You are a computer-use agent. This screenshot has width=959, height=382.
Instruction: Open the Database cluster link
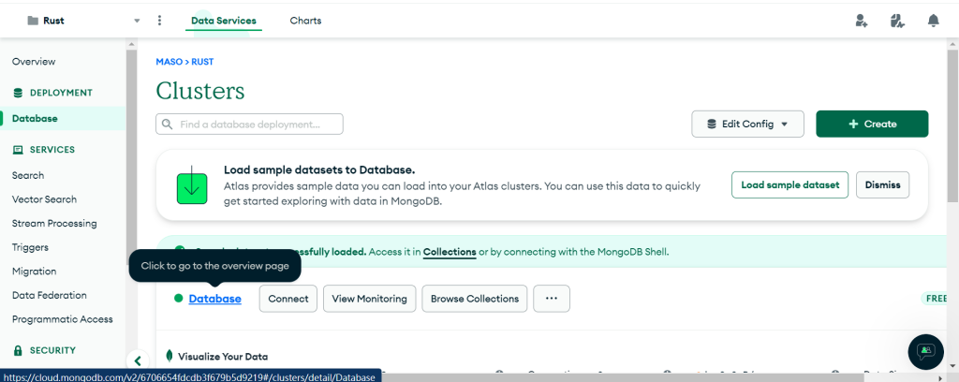click(214, 299)
